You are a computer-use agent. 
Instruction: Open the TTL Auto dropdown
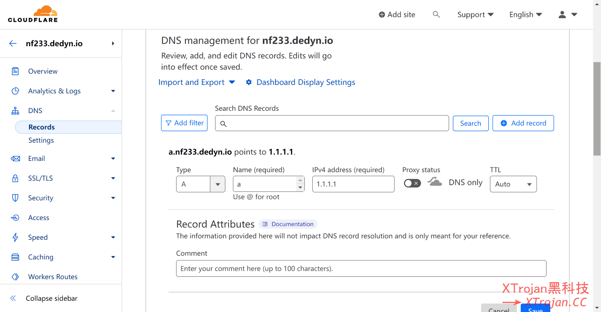(513, 184)
